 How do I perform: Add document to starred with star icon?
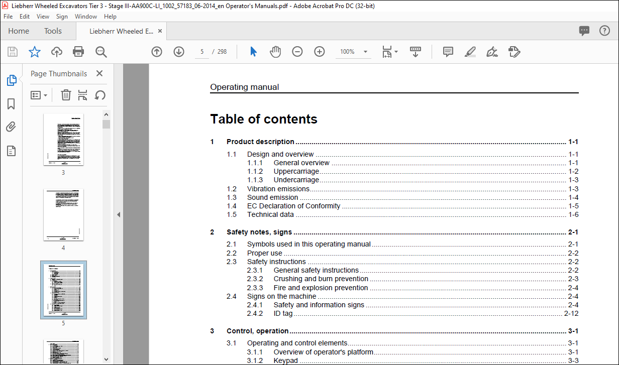(34, 52)
